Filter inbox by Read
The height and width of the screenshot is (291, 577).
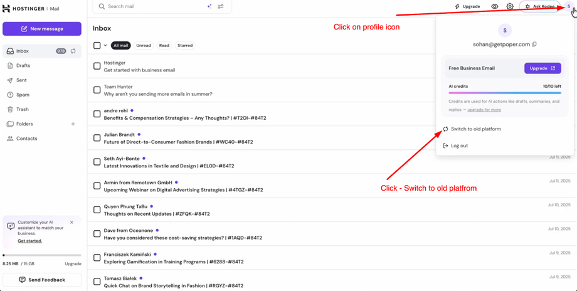pos(164,46)
